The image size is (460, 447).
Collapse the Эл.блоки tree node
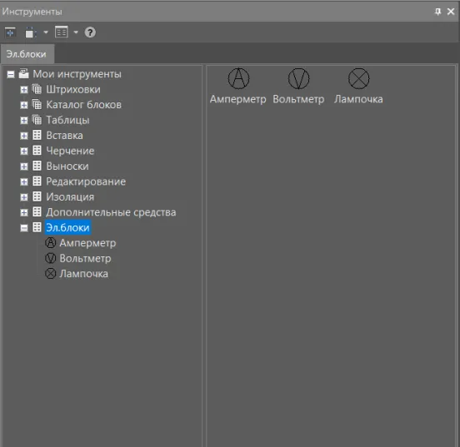click(x=24, y=228)
